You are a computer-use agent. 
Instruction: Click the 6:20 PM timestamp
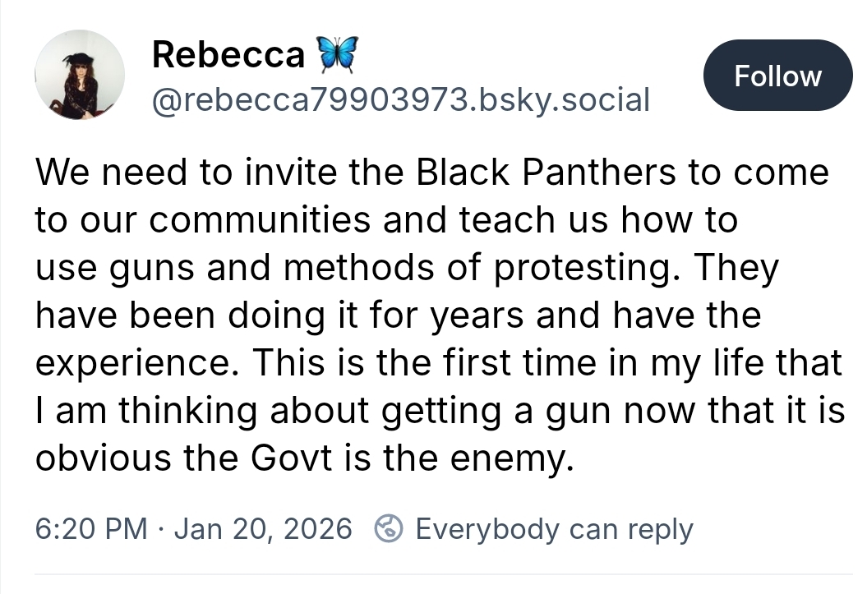click(90, 528)
